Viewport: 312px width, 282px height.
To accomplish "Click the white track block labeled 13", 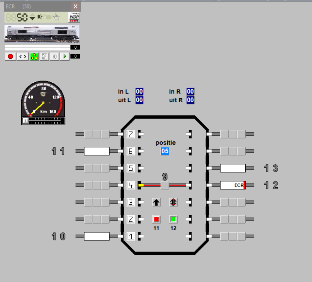I will pyautogui.click(x=233, y=168).
